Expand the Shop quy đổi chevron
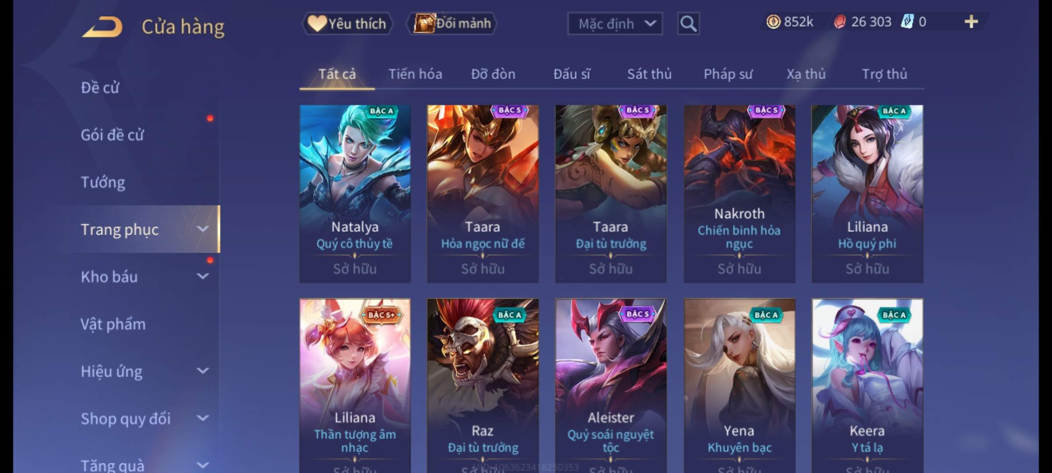The height and width of the screenshot is (473, 1052). click(x=203, y=418)
